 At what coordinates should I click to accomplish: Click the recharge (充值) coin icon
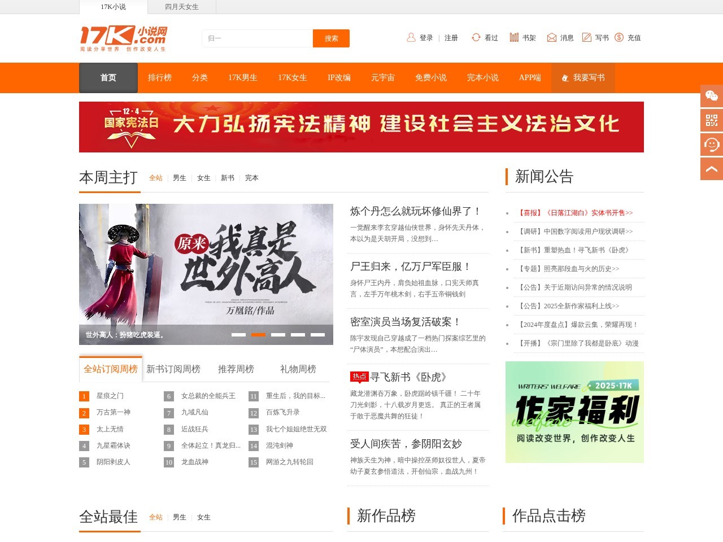(619, 38)
